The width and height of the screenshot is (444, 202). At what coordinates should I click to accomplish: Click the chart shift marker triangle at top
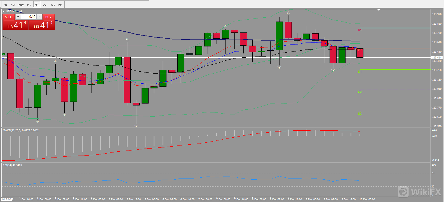click(379, 10)
